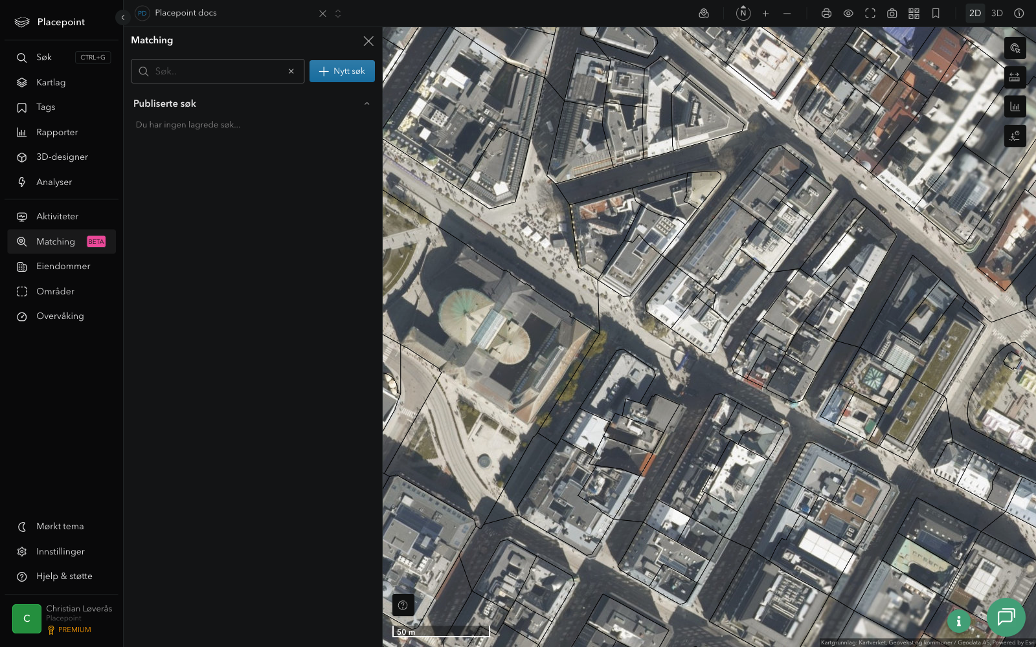Open Eiendommer in the sidebar
The image size is (1036, 647).
tap(63, 267)
